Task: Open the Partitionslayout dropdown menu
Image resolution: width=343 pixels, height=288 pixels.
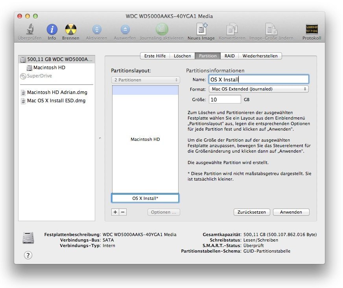Action: pos(145,80)
